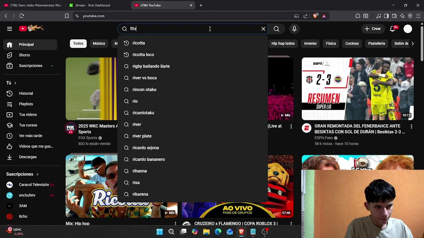Open Shorts from the sidebar

pos(30,55)
